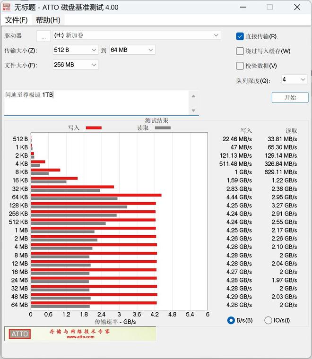
Task: Click the gray read legend swatch
Action: (162, 128)
